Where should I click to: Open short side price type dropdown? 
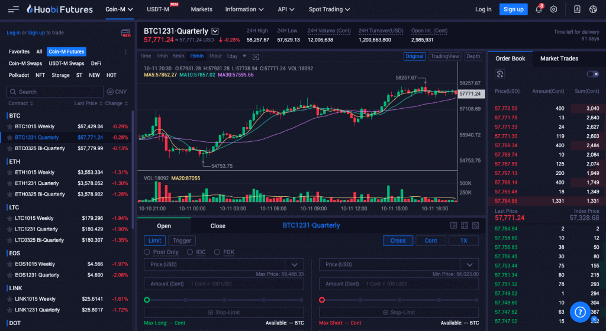(469, 265)
